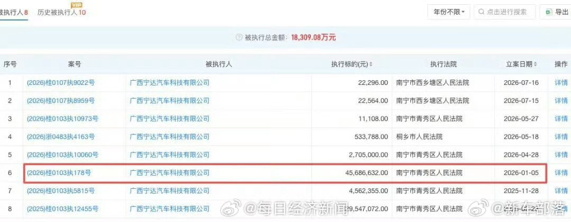Open case (2026)桂0103执10973号 link
Image resolution: width=571 pixels, height=222 pixels.
[x=62, y=119]
